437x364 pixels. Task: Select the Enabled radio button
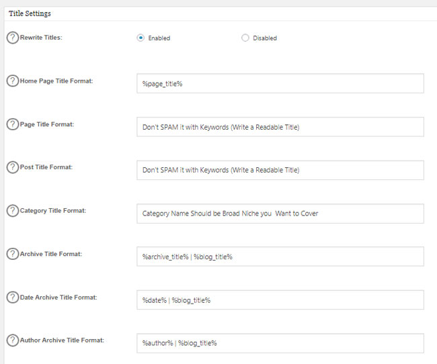tap(141, 38)
